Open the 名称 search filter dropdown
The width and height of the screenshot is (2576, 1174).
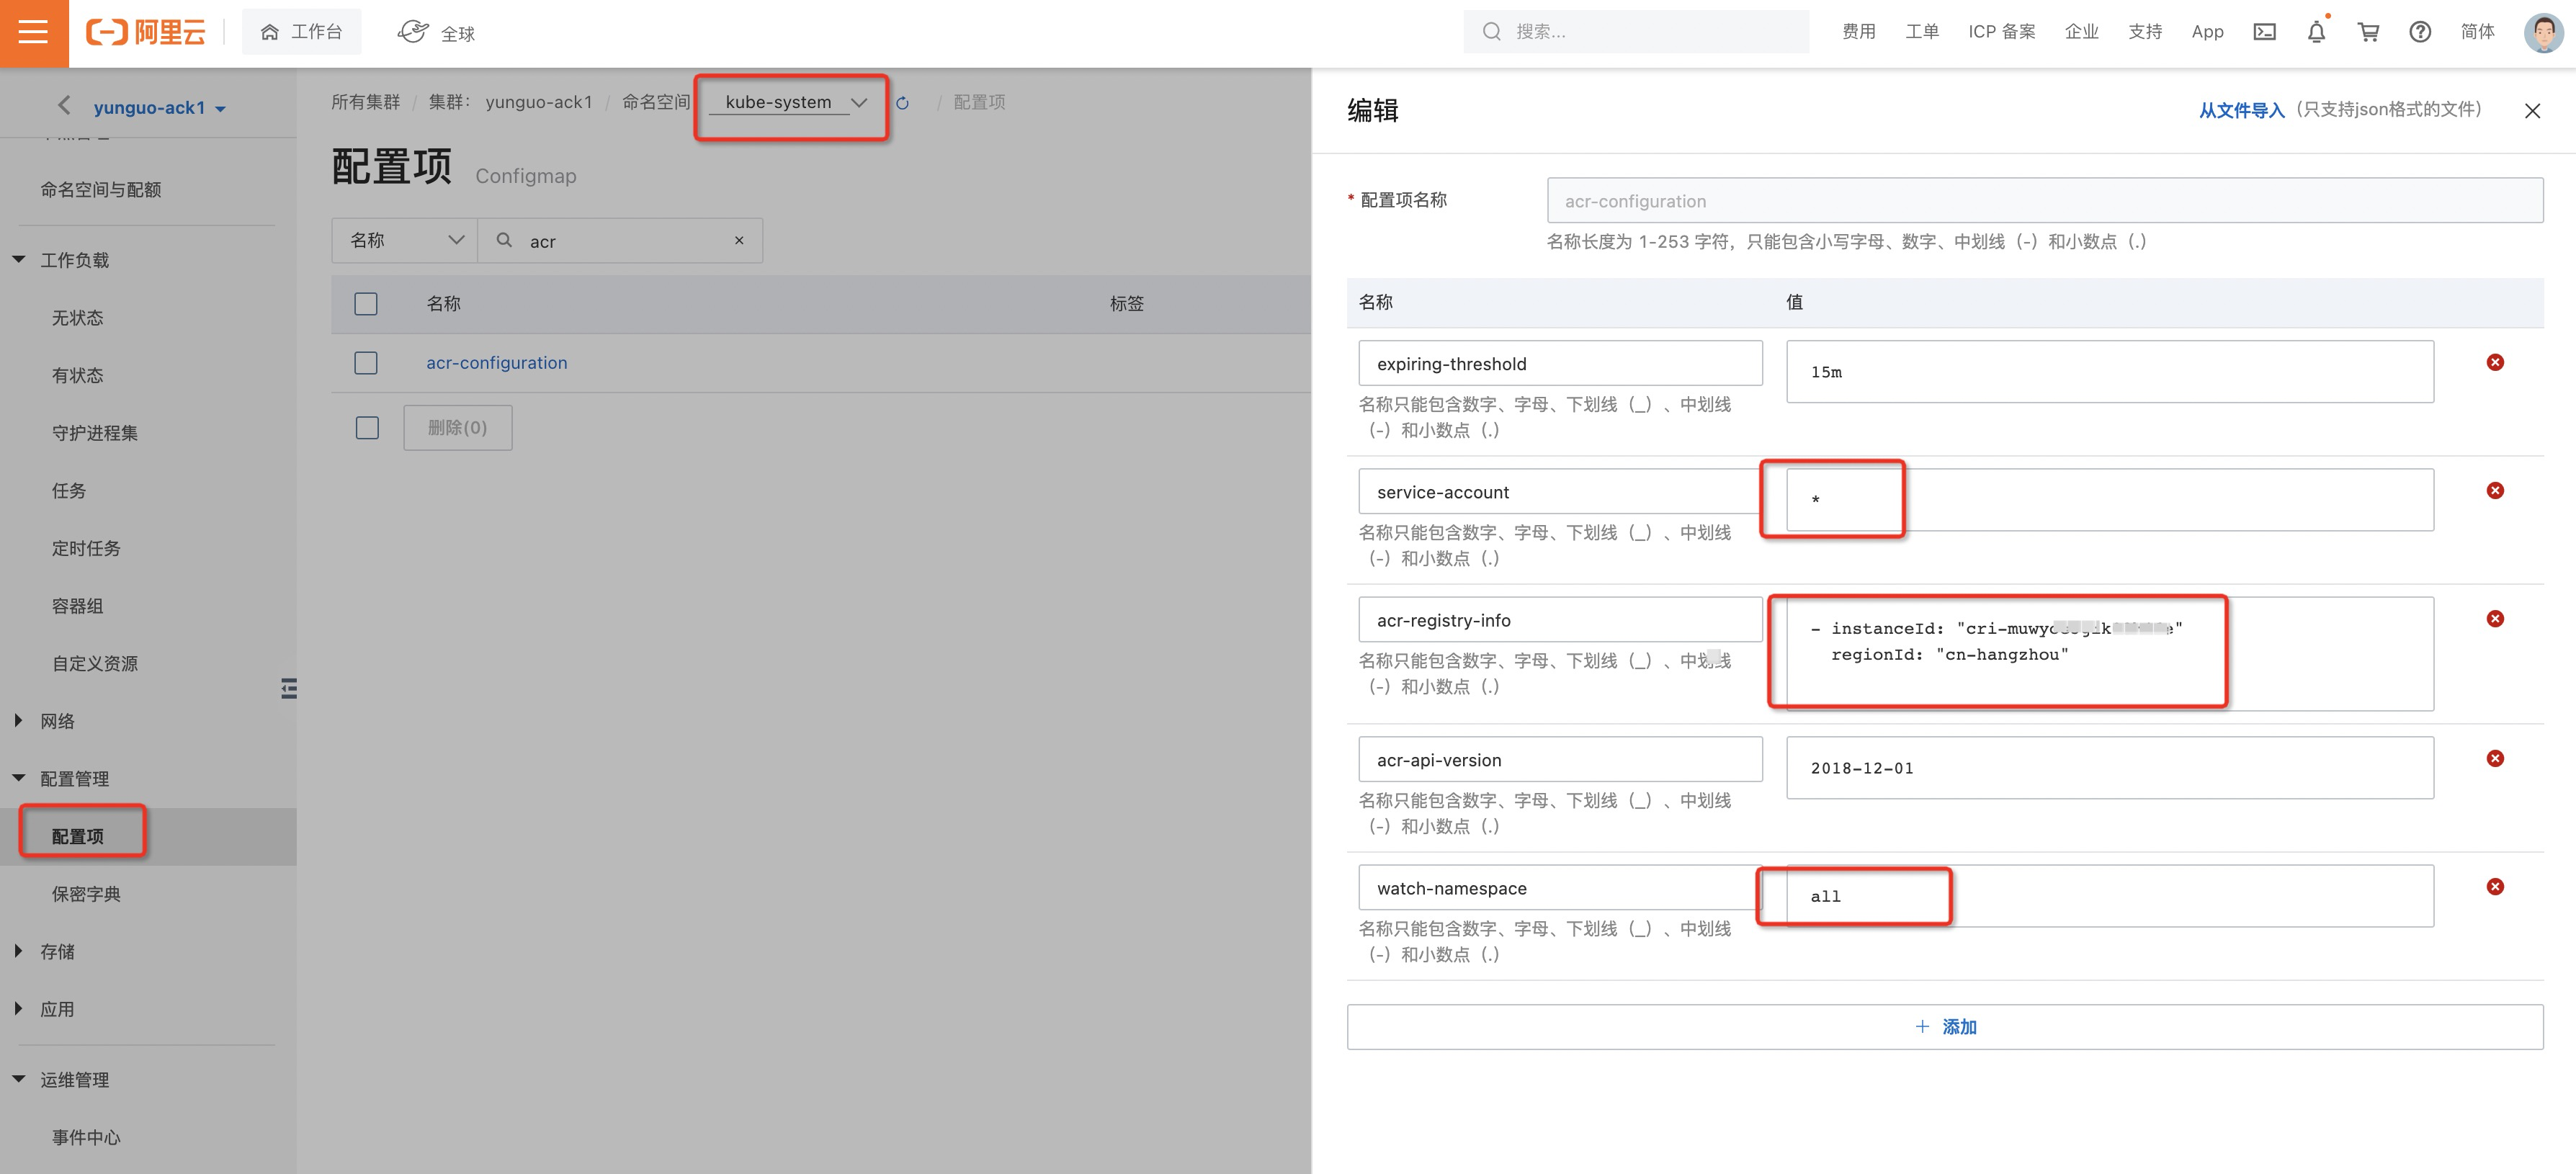tap(405, 240)
